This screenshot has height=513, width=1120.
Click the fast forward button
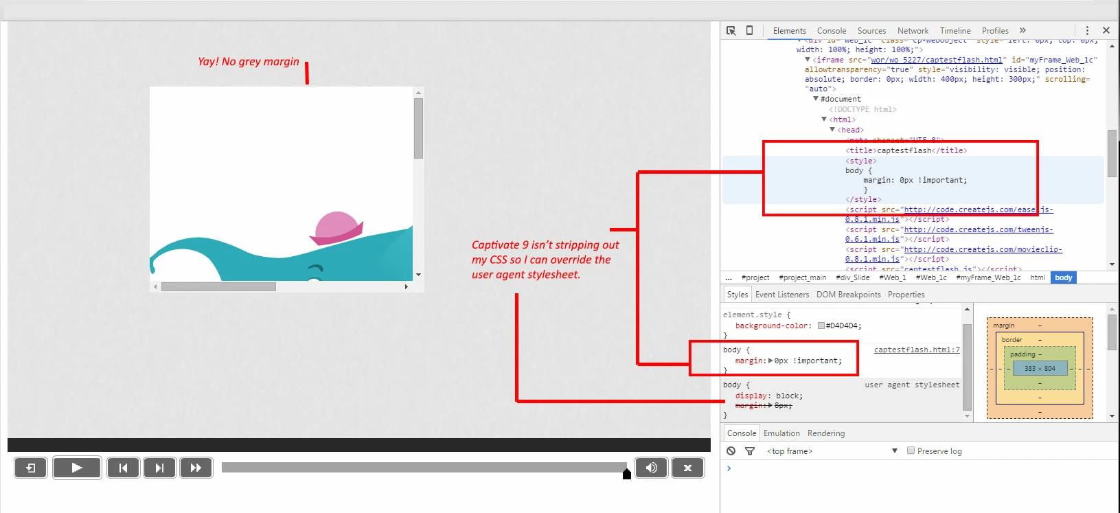tap(196, 468)
